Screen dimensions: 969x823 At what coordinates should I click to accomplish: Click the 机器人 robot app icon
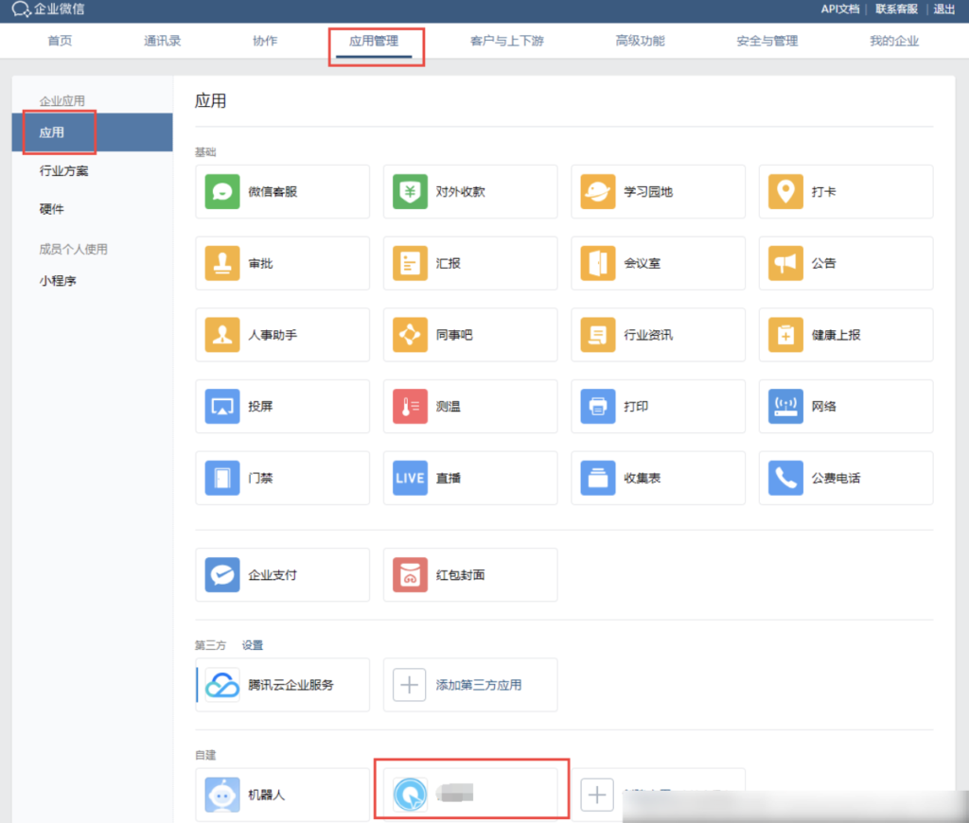pos(282,795)
